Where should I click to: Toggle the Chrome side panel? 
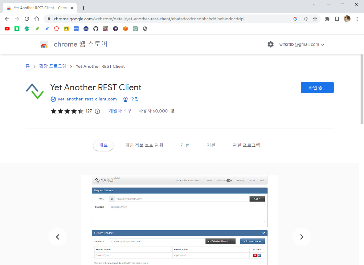[x=337, y=19]
